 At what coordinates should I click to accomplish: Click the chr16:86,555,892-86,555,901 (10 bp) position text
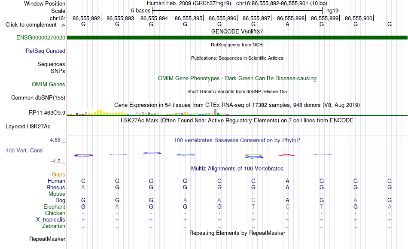282,3
